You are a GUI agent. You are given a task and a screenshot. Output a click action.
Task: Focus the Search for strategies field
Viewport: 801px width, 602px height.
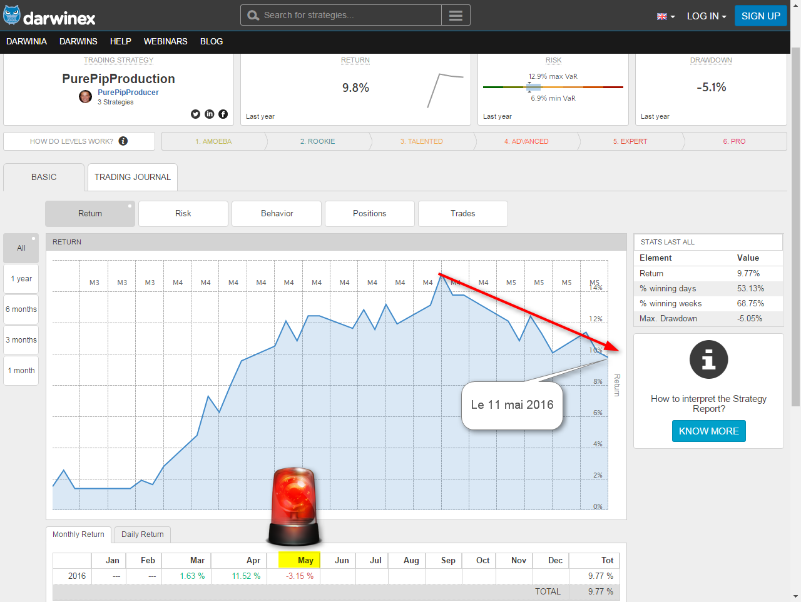coord(341,16)
